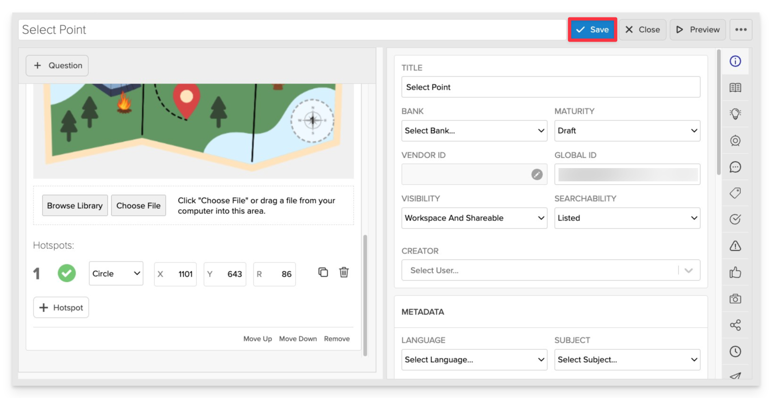The width and height of the screenshot is (772, 398).
Task: Click the Preview button
Action: click(x=697, y=29)
